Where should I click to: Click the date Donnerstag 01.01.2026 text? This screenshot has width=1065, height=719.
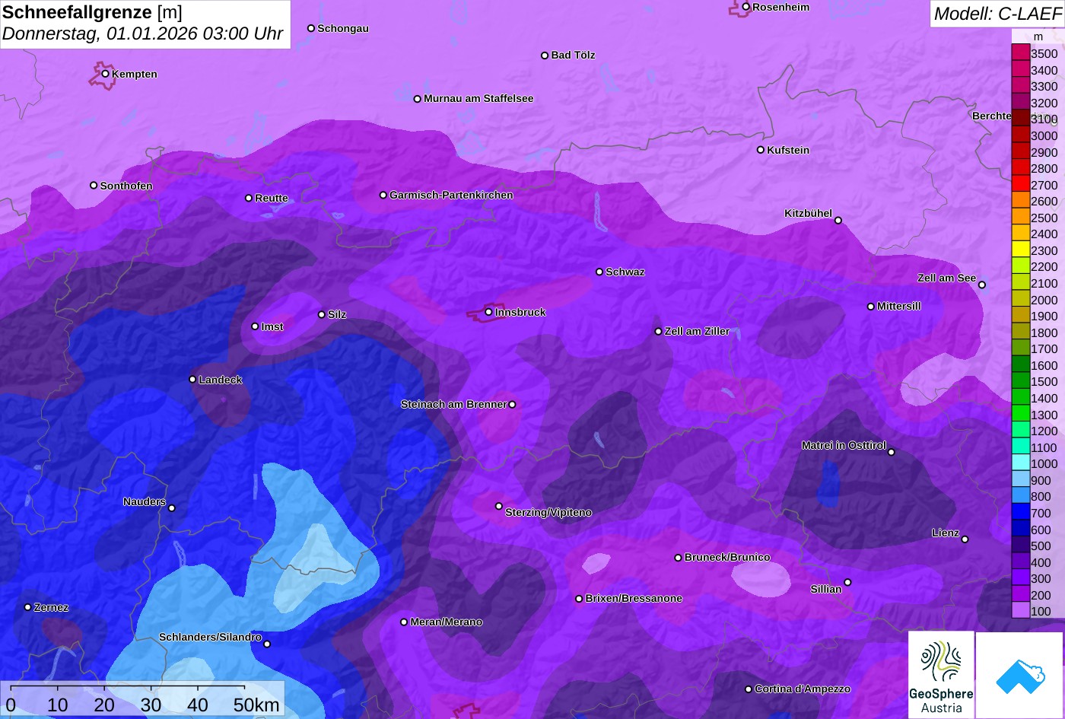pyautogui.click(x=143, y=34)
